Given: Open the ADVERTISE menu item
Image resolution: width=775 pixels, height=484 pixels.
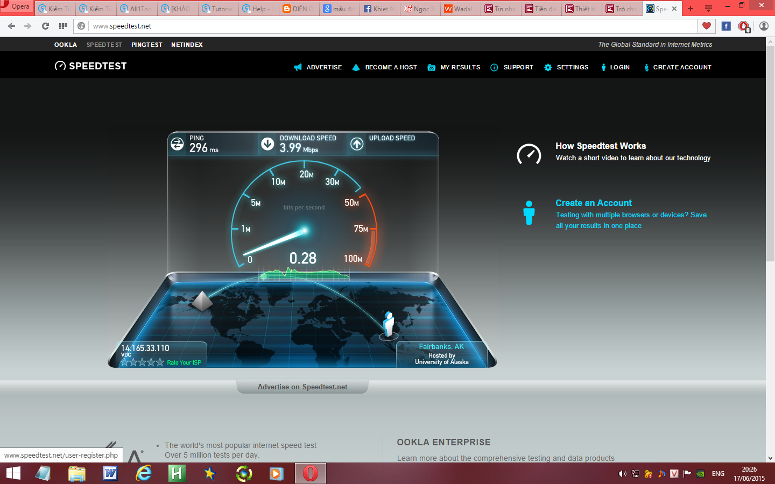Looking at the screenshot, I should click(x=318, y=67).
